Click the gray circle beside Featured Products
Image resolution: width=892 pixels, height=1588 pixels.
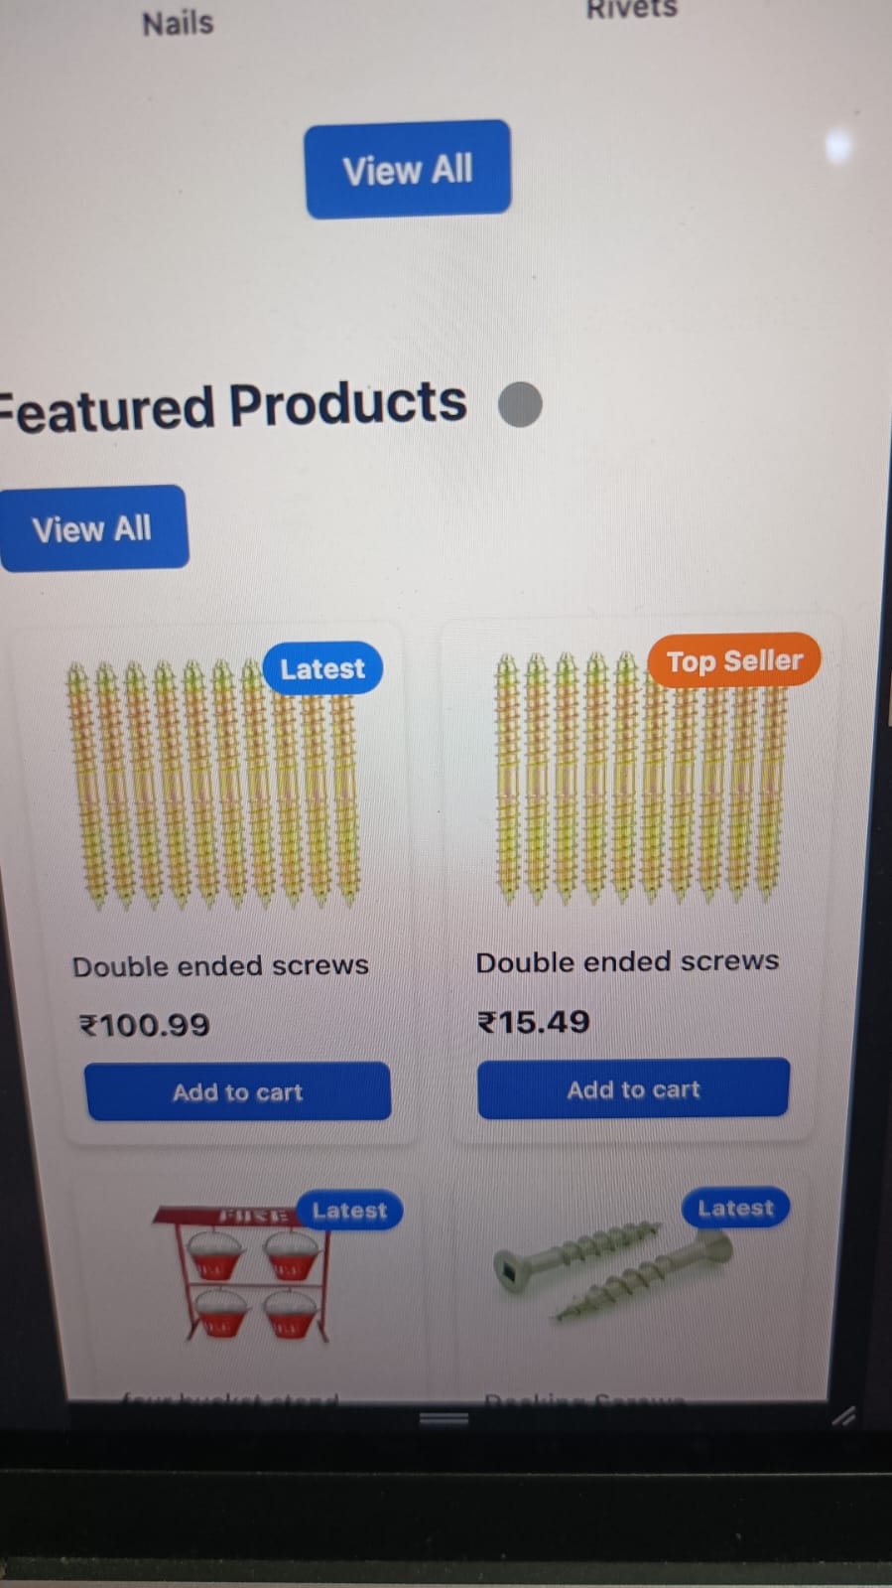click(520, 404)
